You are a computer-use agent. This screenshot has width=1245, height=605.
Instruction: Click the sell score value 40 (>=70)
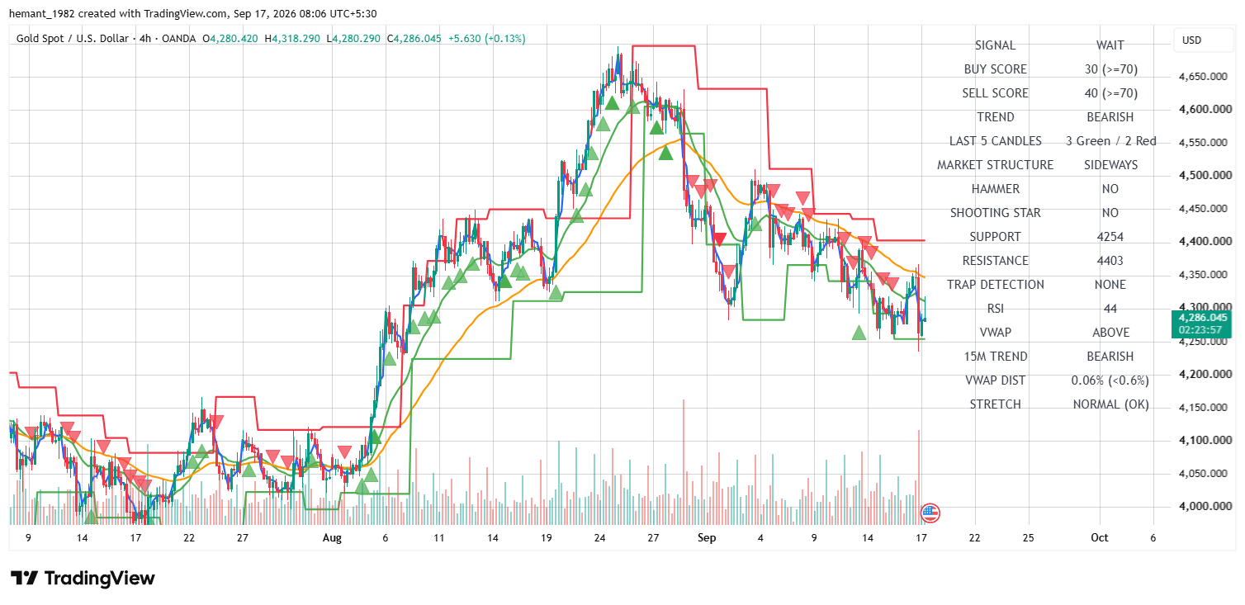tap(1110, 93)
